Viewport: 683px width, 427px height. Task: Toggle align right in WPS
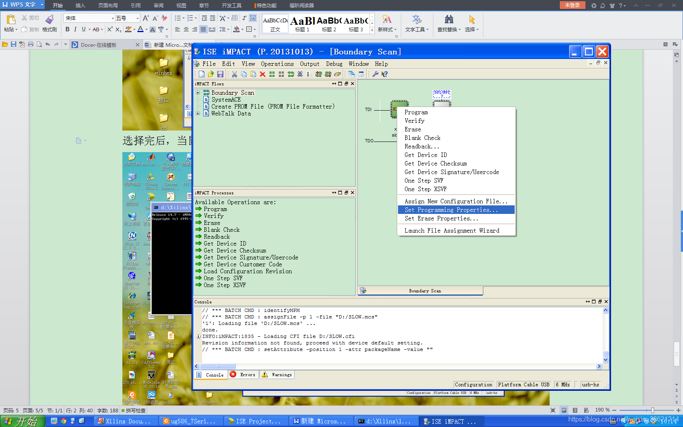click(195, 29)
